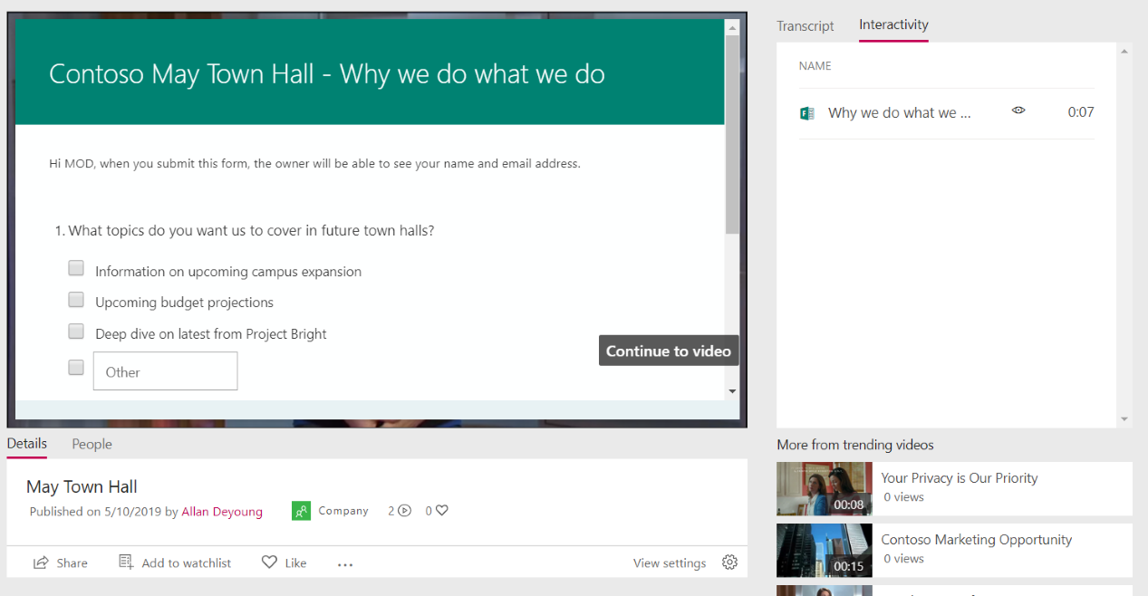Open the more options ellipsis menu
1148x596 pixels.
(344, 564)
